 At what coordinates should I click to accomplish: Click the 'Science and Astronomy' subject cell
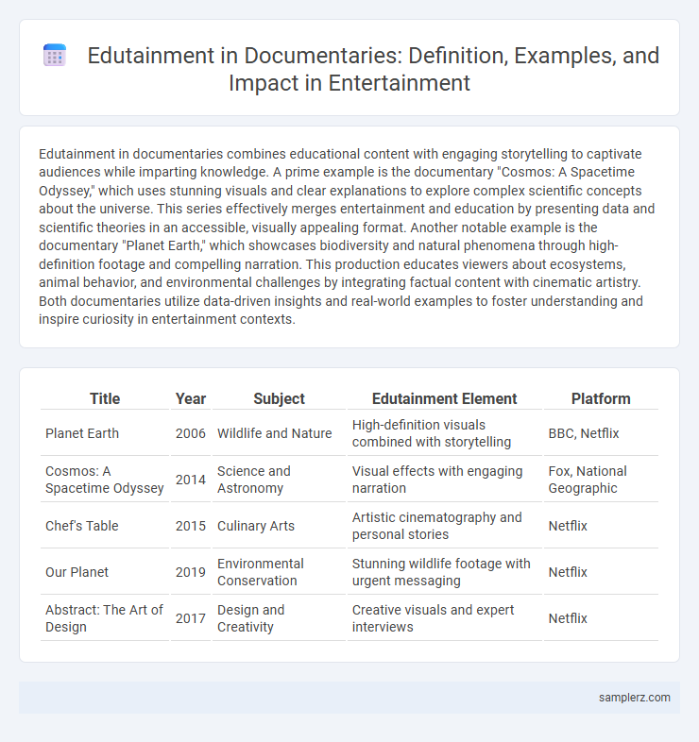tap(279, 480)
